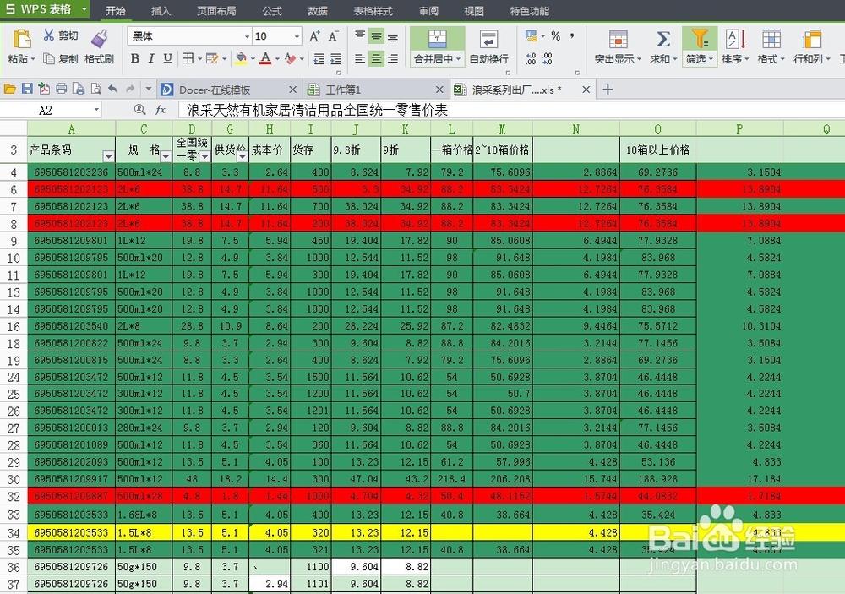Print the sheet using the printer icon
The width and height of the screenshot is (845, 594).
coord(62,89)
